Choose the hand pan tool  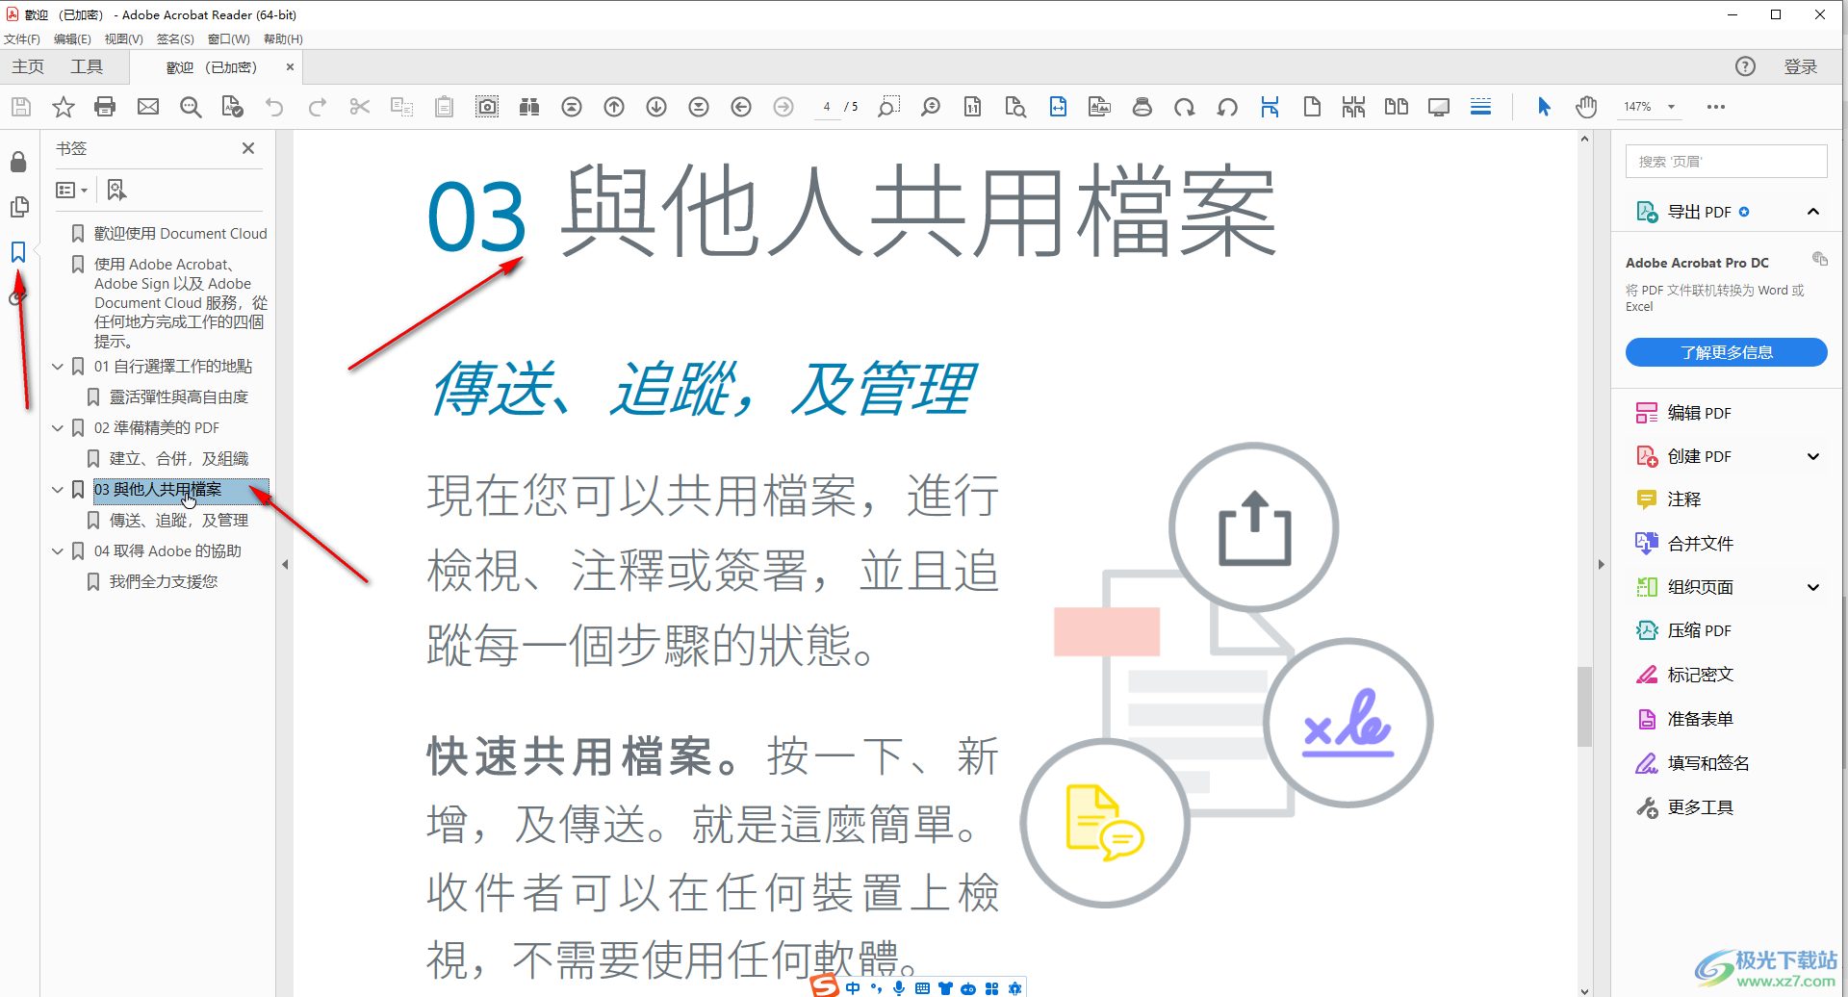pos(1586,107)
